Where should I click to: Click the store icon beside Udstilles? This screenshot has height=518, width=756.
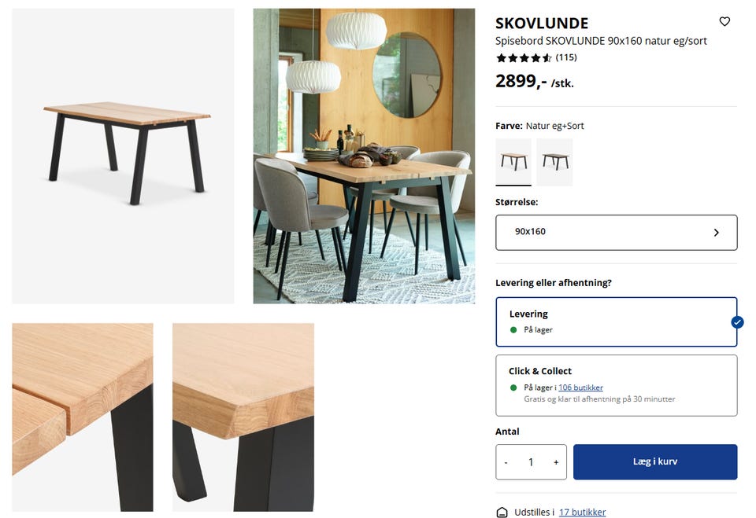click(x=502, y=512)
